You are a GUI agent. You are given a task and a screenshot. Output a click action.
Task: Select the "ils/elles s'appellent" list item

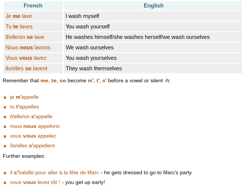(x=32, y=146)
